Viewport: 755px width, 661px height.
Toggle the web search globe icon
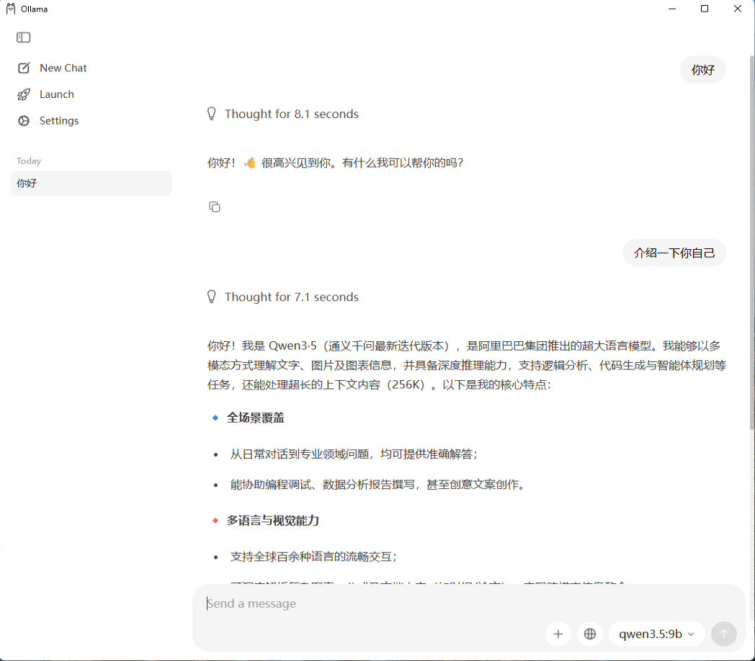point(590,634)
